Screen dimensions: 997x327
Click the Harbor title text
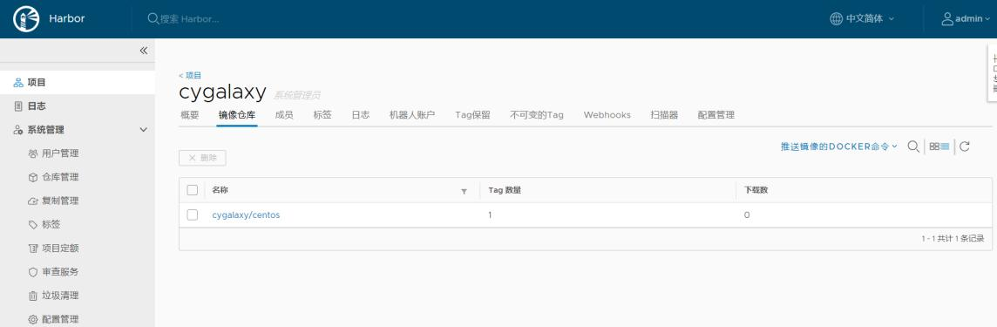[67, 19]
